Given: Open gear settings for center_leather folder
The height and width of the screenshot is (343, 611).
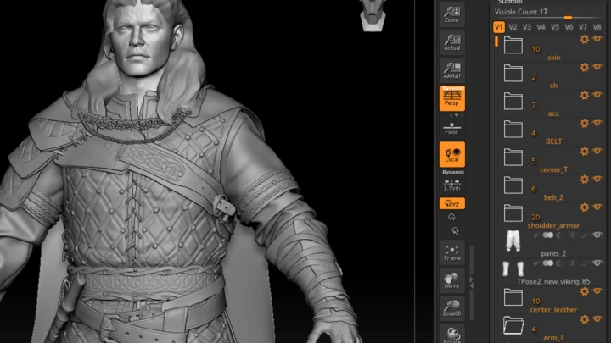Looking at the screenshot, I should 584,291.
